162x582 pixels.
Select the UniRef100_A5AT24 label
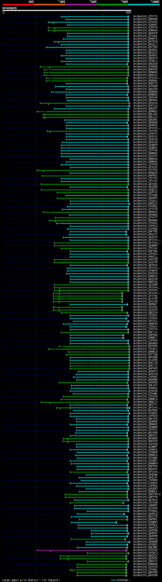coord(145,539)
